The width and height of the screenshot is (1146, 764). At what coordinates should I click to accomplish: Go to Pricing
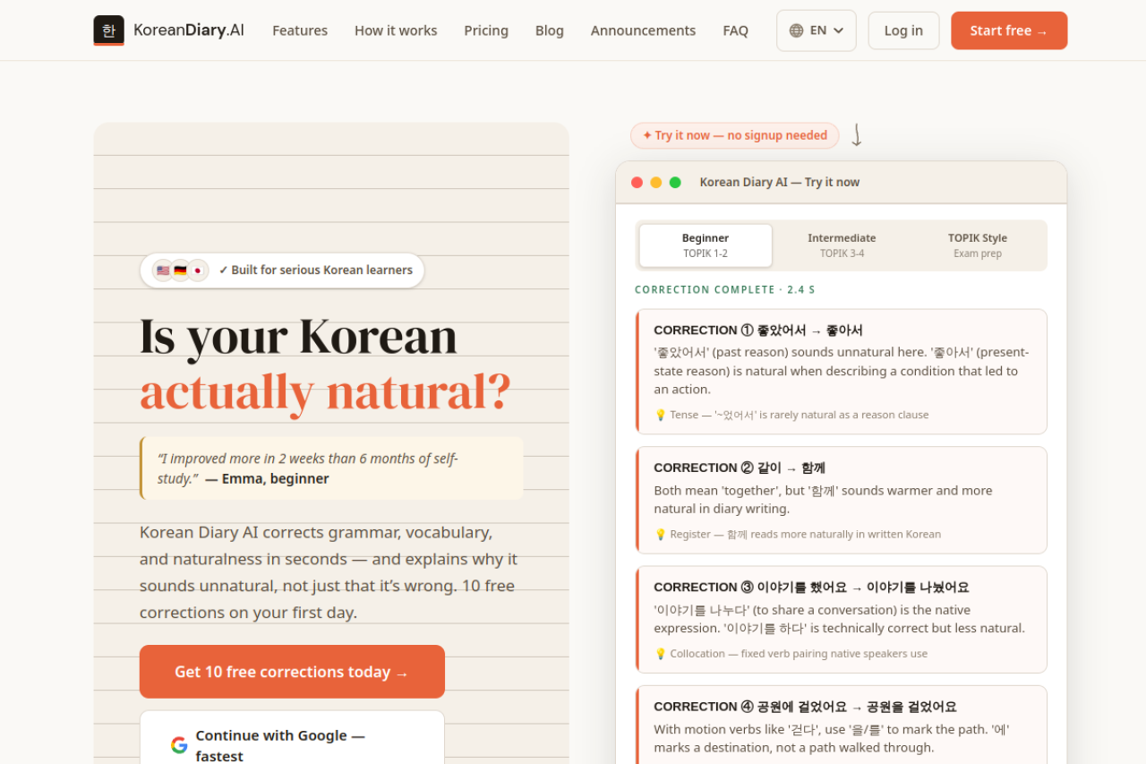click(x=486, y=30)
